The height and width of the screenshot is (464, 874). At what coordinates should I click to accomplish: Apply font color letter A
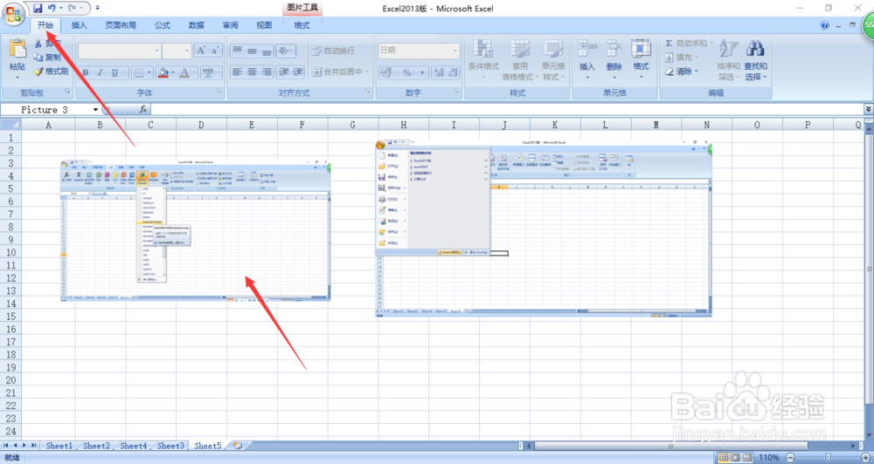tap(184, 72)
